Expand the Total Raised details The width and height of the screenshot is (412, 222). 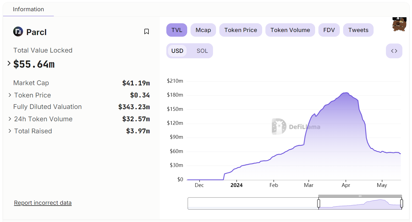point(10,131)
